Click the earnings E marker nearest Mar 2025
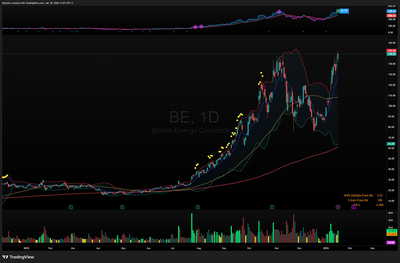 click(71, 207)
